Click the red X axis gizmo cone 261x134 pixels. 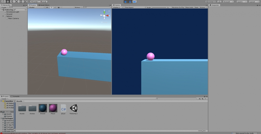[x=107, y=16]
